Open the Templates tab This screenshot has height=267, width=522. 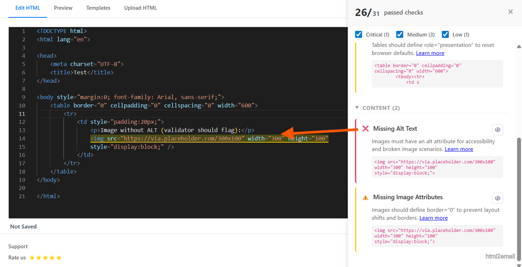click(x=98, y=8)
